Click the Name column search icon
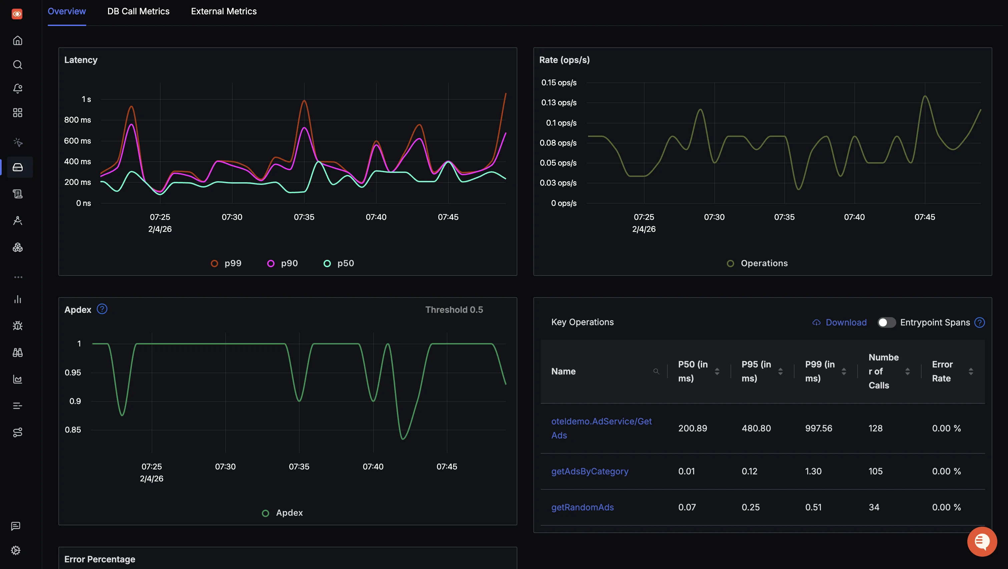This screenshot has width=1008, height=569. 656,371
